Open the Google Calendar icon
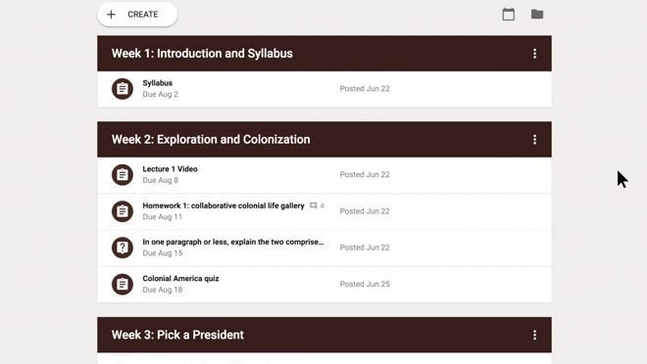This screenshot has height=364, width=647. [509, 15]
